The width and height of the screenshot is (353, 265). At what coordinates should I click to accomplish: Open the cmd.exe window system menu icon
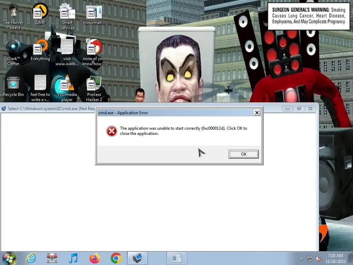pos(4,109)
